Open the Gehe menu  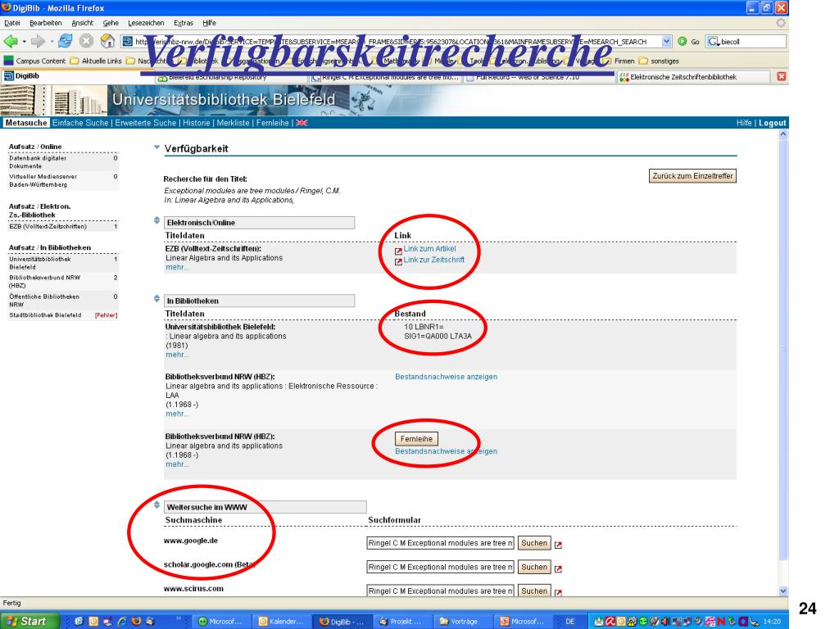point(111,23)
